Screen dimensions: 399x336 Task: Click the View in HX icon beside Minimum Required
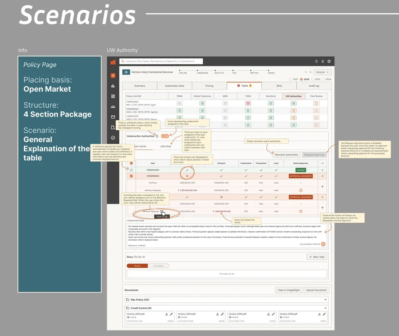tap(163, 212)
